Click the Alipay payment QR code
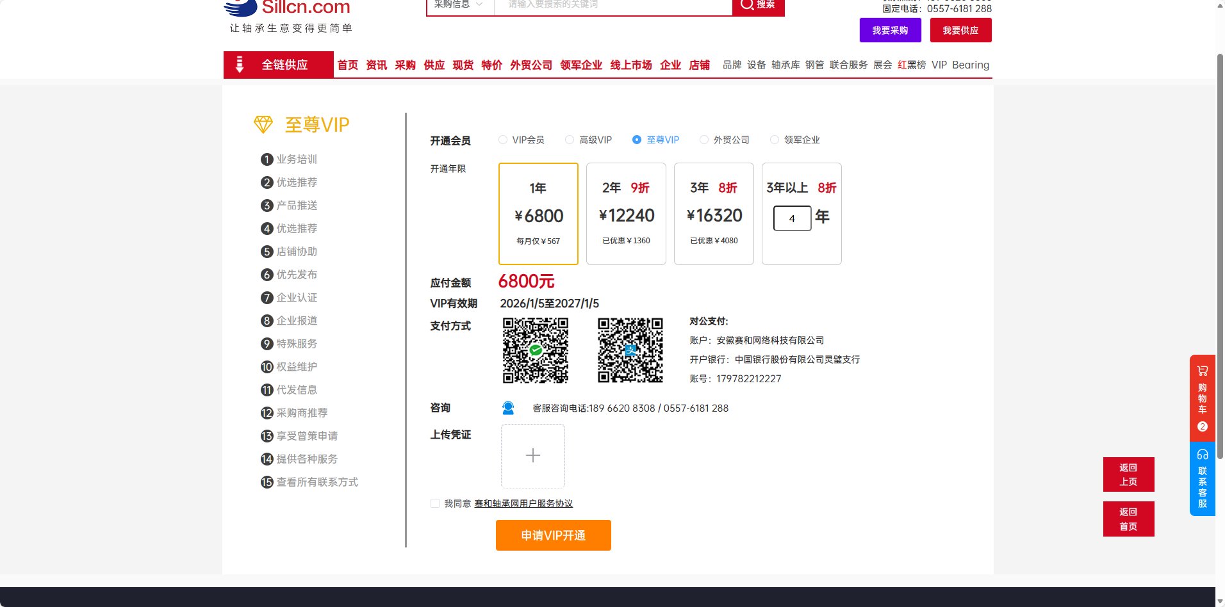The height and width of the screenshot is (607, 1225). (x=630, y=350)
